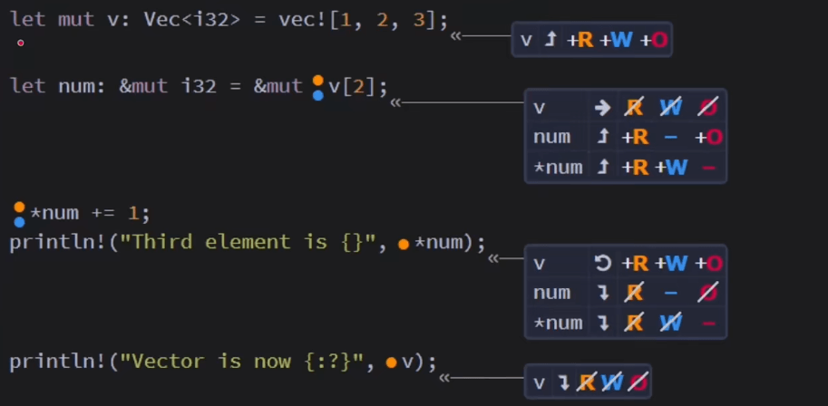Click the up arrow in the *num row
828x406 pixels.
coord(602,168)
